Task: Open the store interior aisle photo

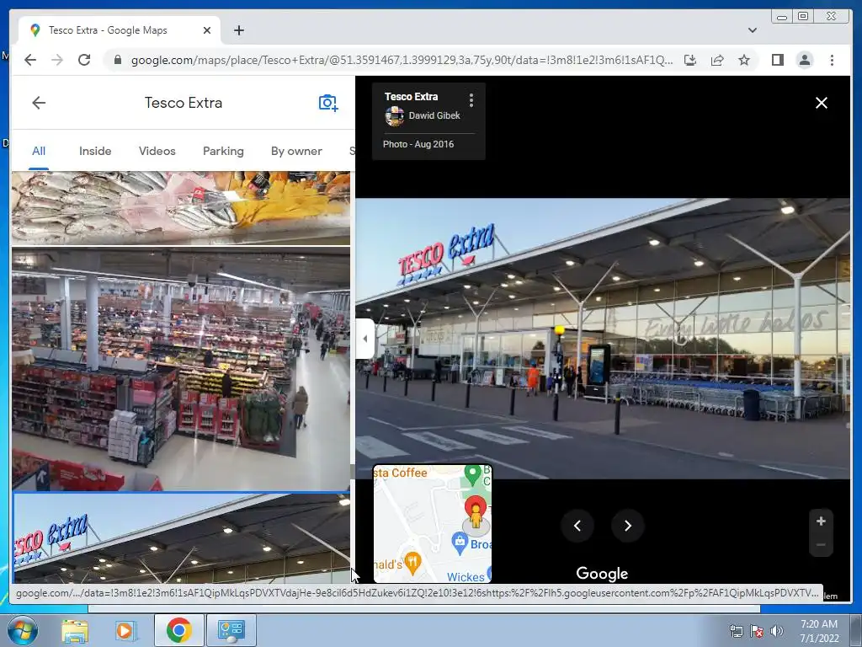Action: point(181,369)
